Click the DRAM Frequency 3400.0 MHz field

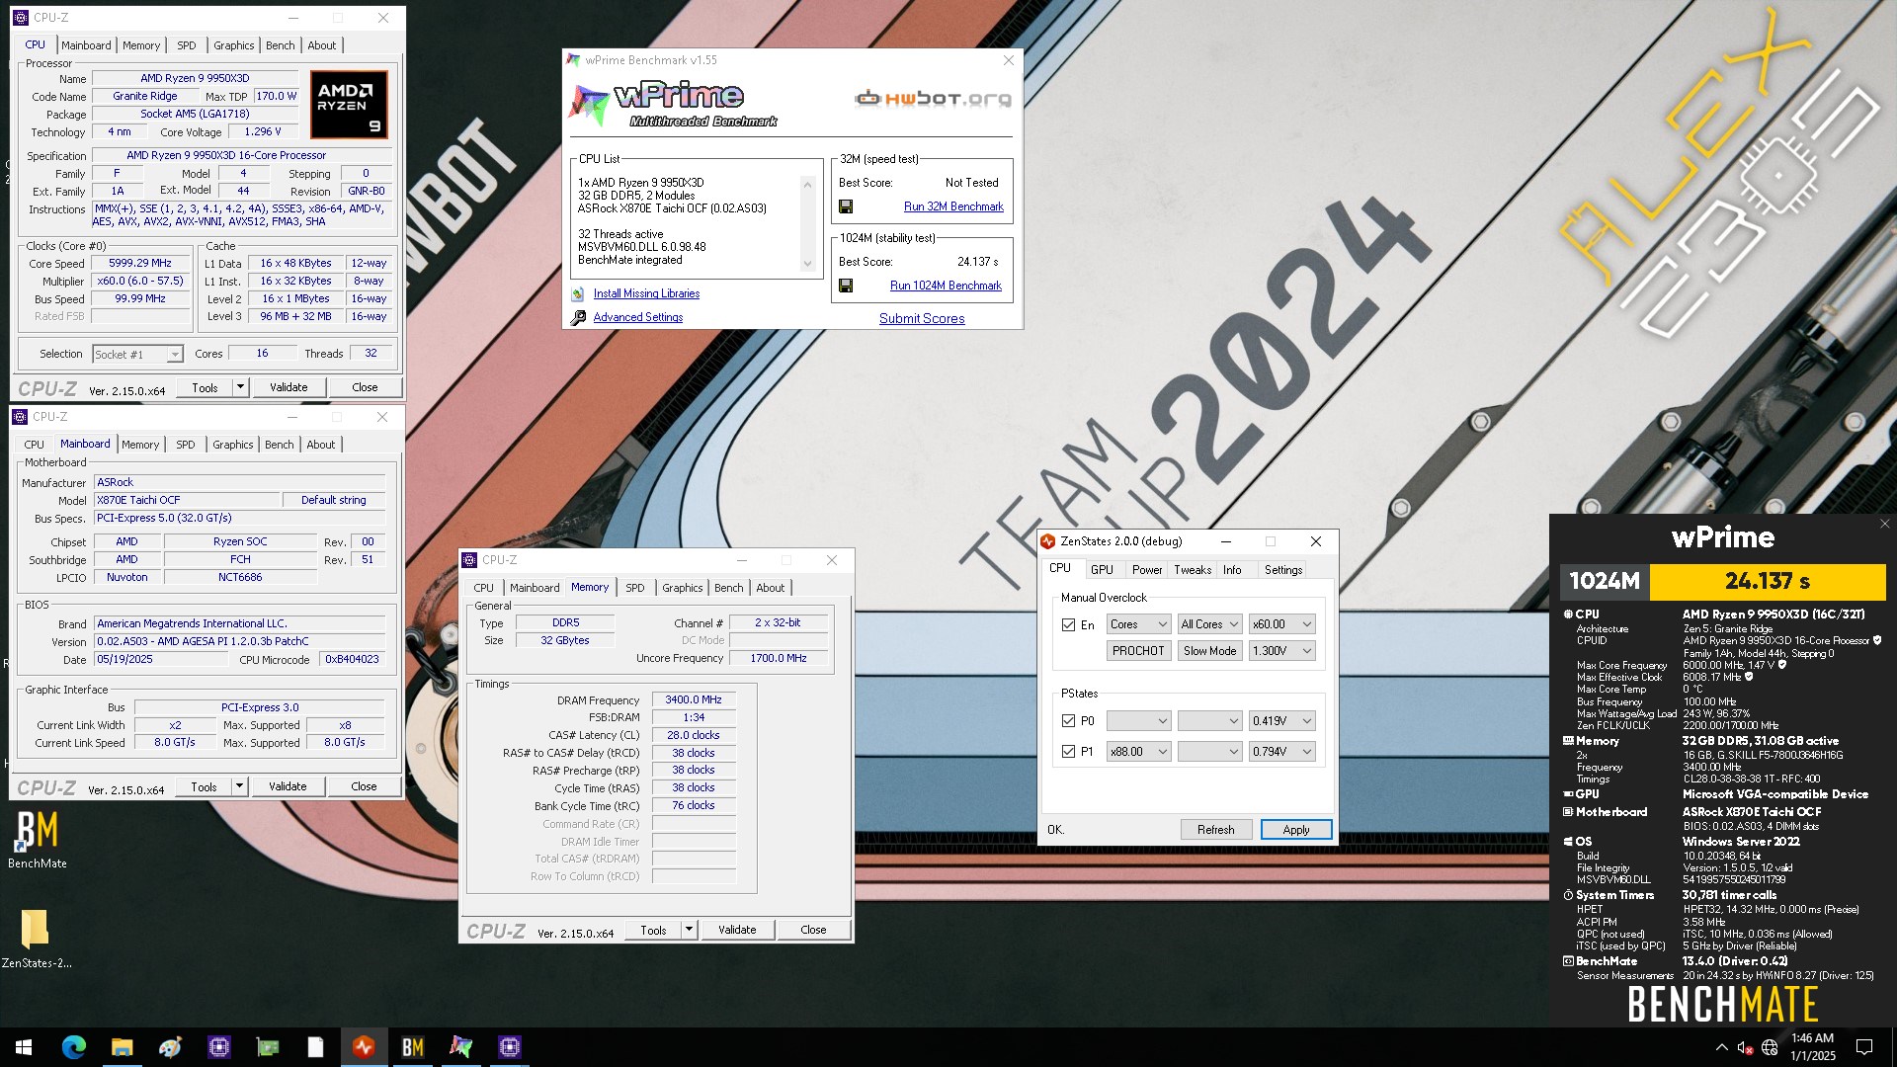point(694,699)
